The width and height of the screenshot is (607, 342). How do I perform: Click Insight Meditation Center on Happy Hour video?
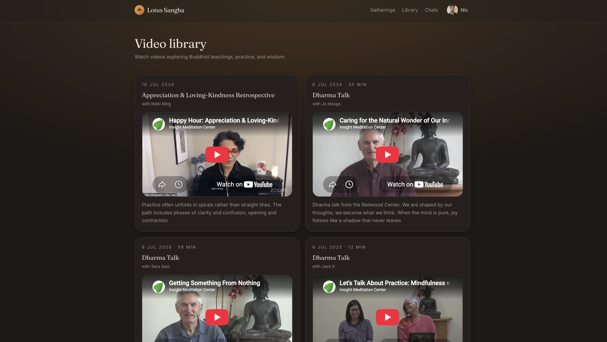tap(192, 127)
